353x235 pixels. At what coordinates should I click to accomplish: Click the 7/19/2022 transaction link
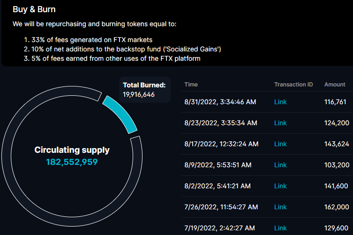(280, 228)
